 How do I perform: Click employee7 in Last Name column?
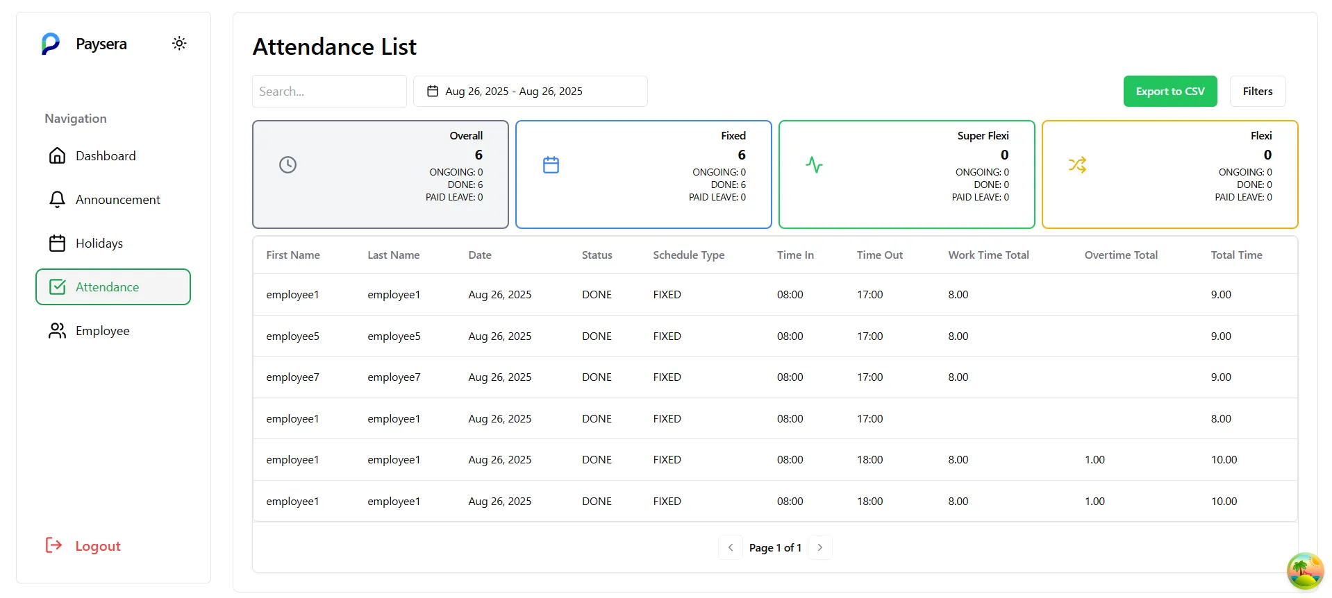pyautogui.click(x=394, y=377)
